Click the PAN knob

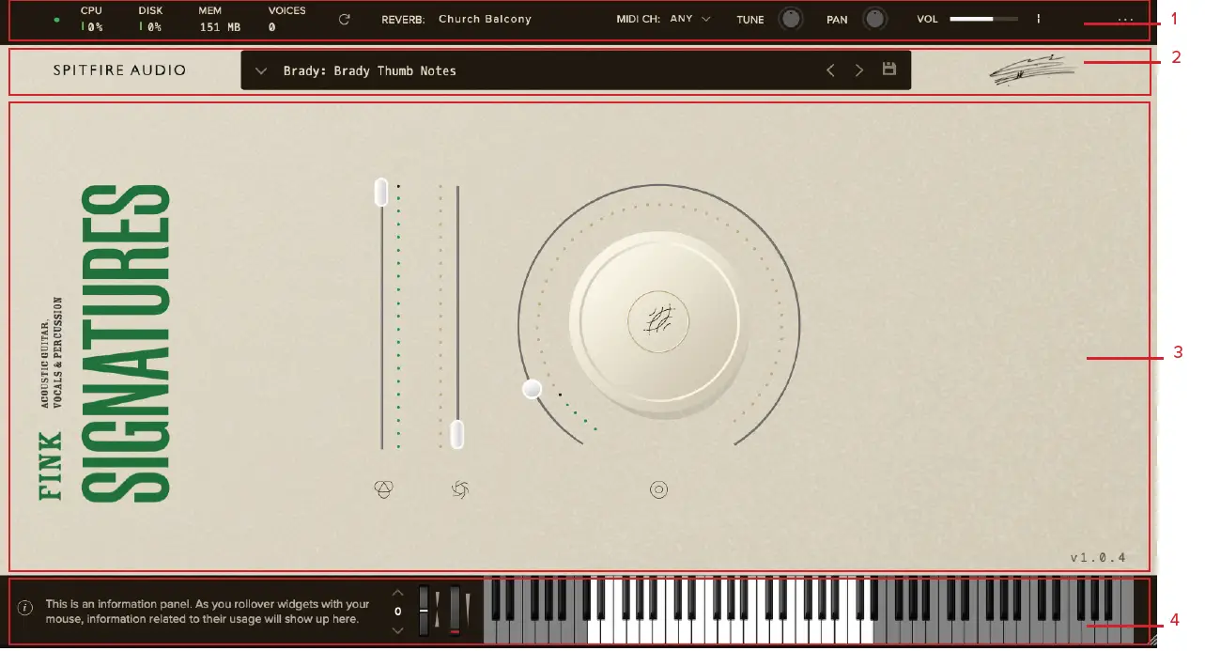(875, 19)
